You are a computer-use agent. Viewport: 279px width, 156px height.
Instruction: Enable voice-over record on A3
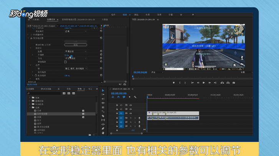coord(140,126)
